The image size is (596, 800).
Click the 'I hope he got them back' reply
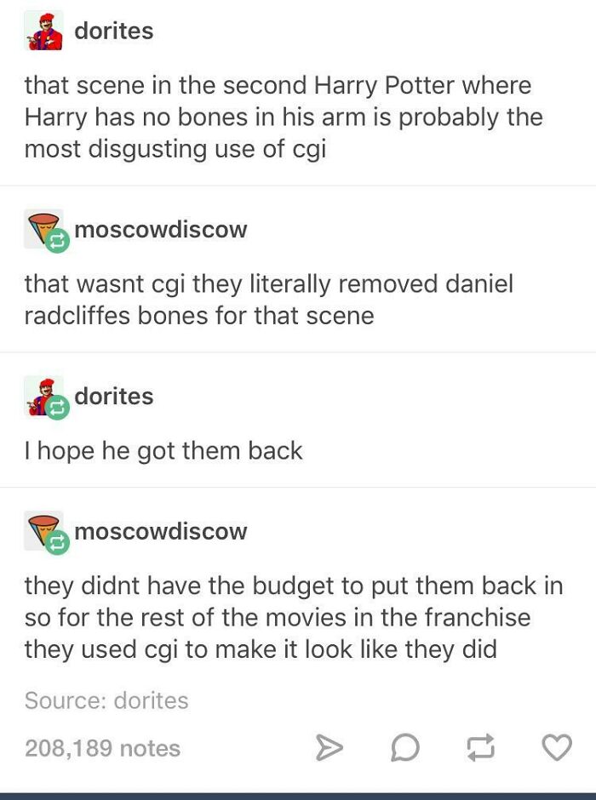tap(163, 451)
